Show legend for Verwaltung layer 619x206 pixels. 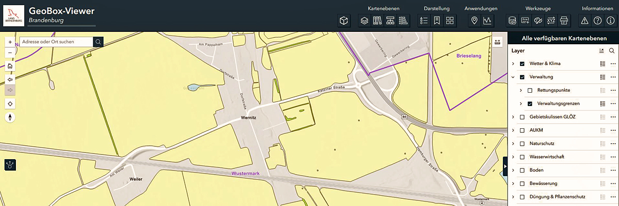(x=602, y=77)
